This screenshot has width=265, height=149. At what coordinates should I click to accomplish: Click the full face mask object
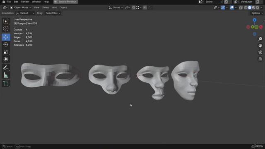click(185, 80)
